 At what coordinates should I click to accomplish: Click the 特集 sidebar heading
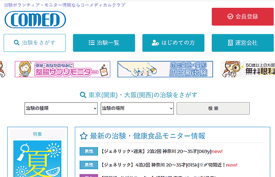pyautogui.click(x=38, y=134)
